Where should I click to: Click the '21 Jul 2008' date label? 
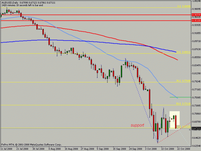(x=23, y=149)
